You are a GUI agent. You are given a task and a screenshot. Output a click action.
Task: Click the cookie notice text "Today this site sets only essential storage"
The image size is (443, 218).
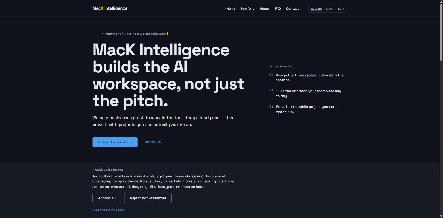click(x=163, y=181)
